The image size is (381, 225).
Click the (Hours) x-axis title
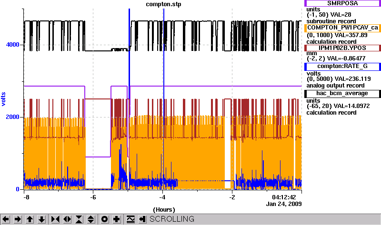tap(164, 210)
